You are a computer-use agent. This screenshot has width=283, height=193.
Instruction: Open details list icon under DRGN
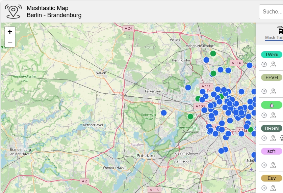264,138
